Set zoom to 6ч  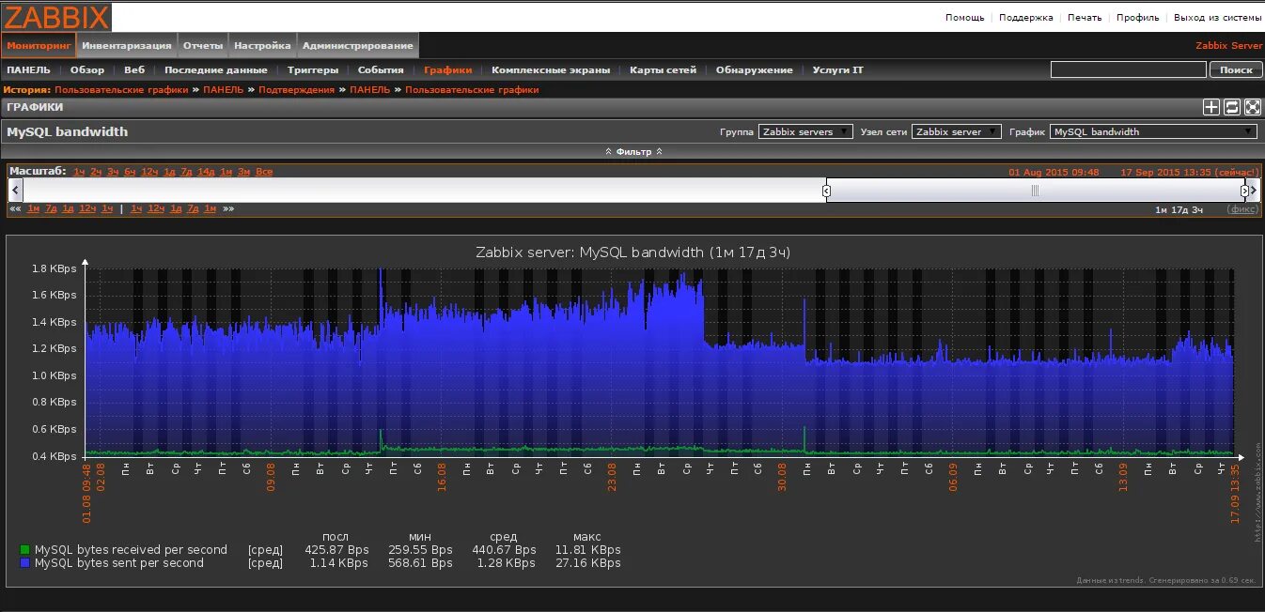pos(130,172)
